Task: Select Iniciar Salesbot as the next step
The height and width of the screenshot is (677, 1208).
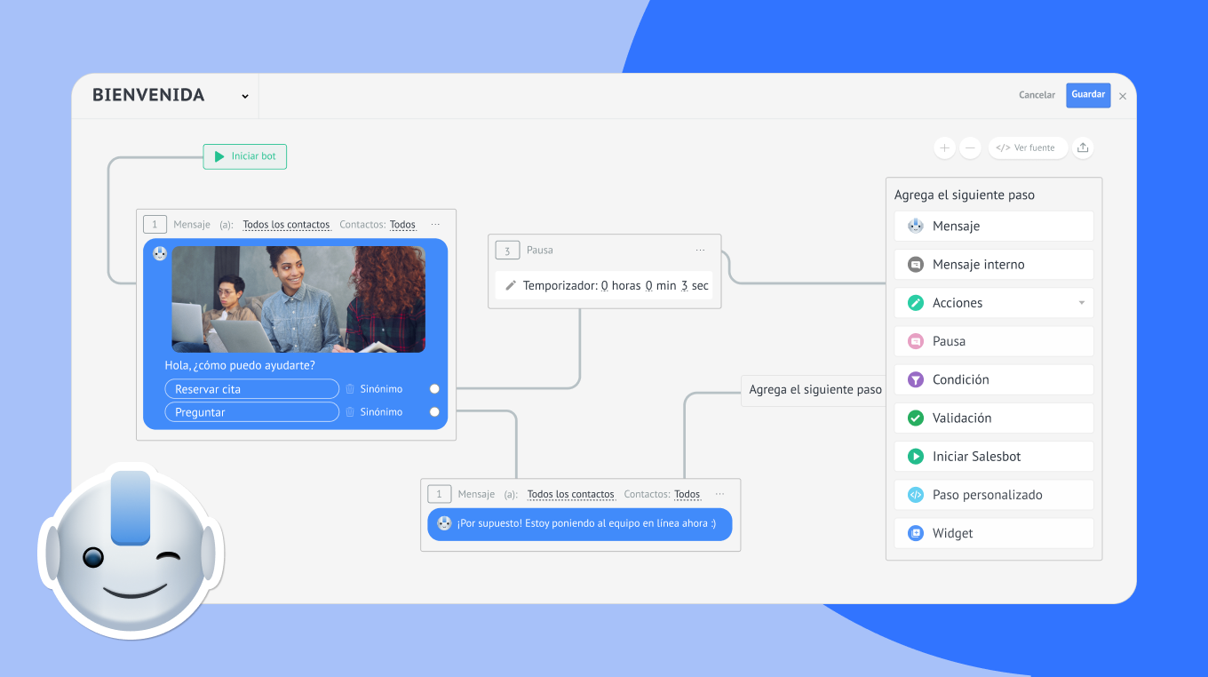Action: [994, 457]
